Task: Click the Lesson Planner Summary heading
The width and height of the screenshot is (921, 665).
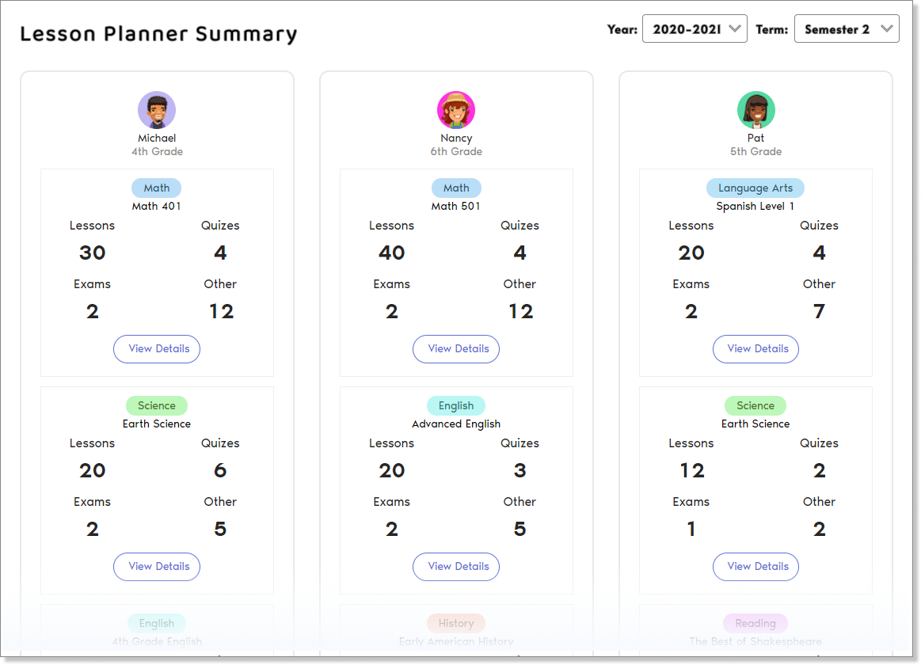Action: pos(158,34)
